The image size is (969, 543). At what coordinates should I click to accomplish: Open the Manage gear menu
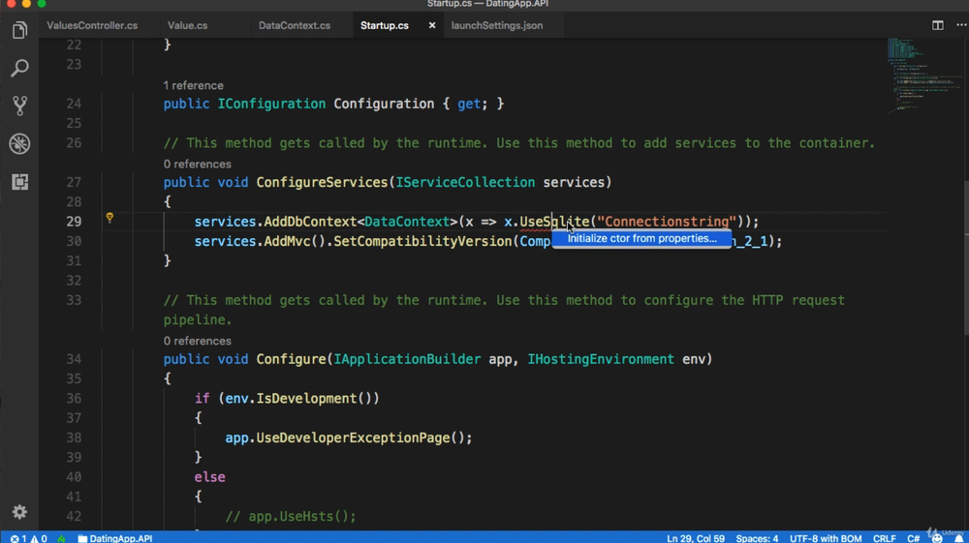tap(19, 512)
